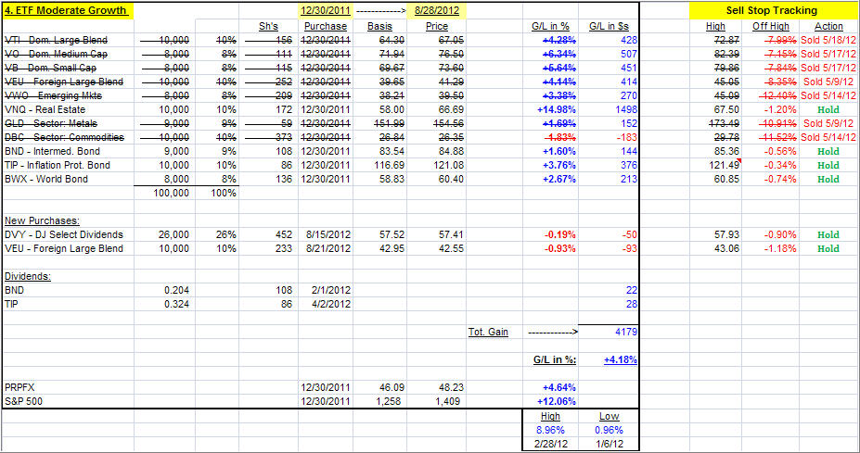
Task: Click the 'Dividends:' label
Action: [x=28, y=276]
